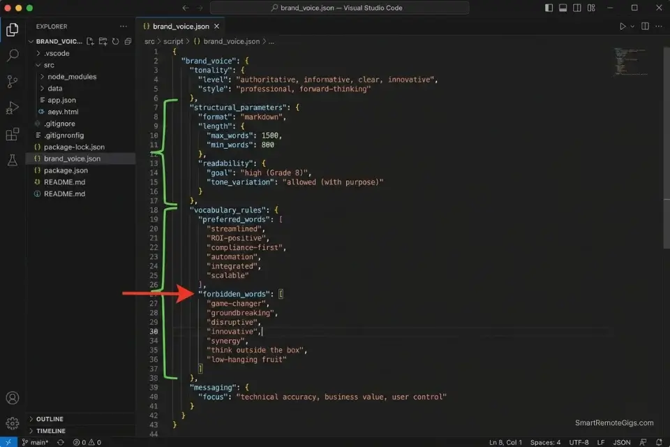Change indentation via Spaces: 4
This screenshot has height=447, width=670.
[x=545, y=442]
